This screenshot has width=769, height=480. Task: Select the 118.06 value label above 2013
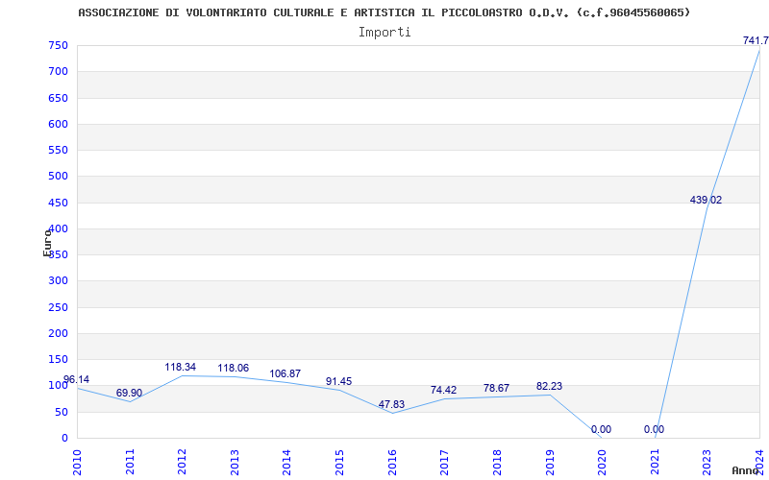pos(234,368)
